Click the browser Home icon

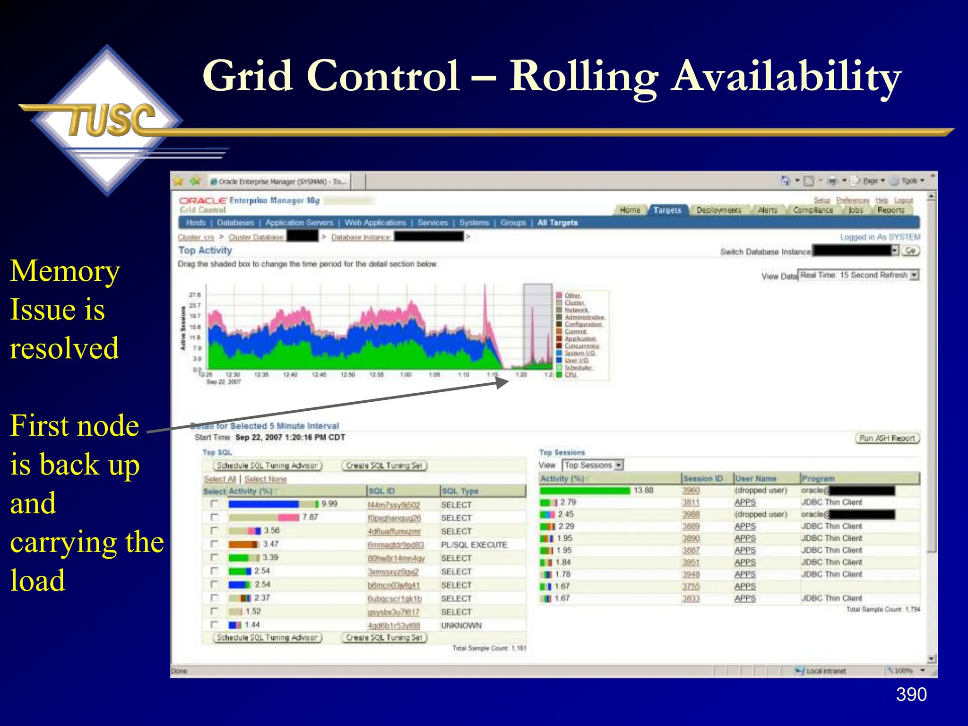(785, 181)
